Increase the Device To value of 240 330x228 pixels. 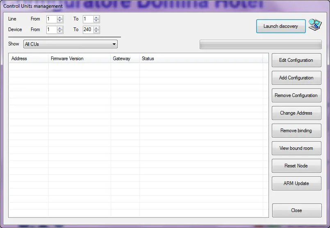(96, 28)
